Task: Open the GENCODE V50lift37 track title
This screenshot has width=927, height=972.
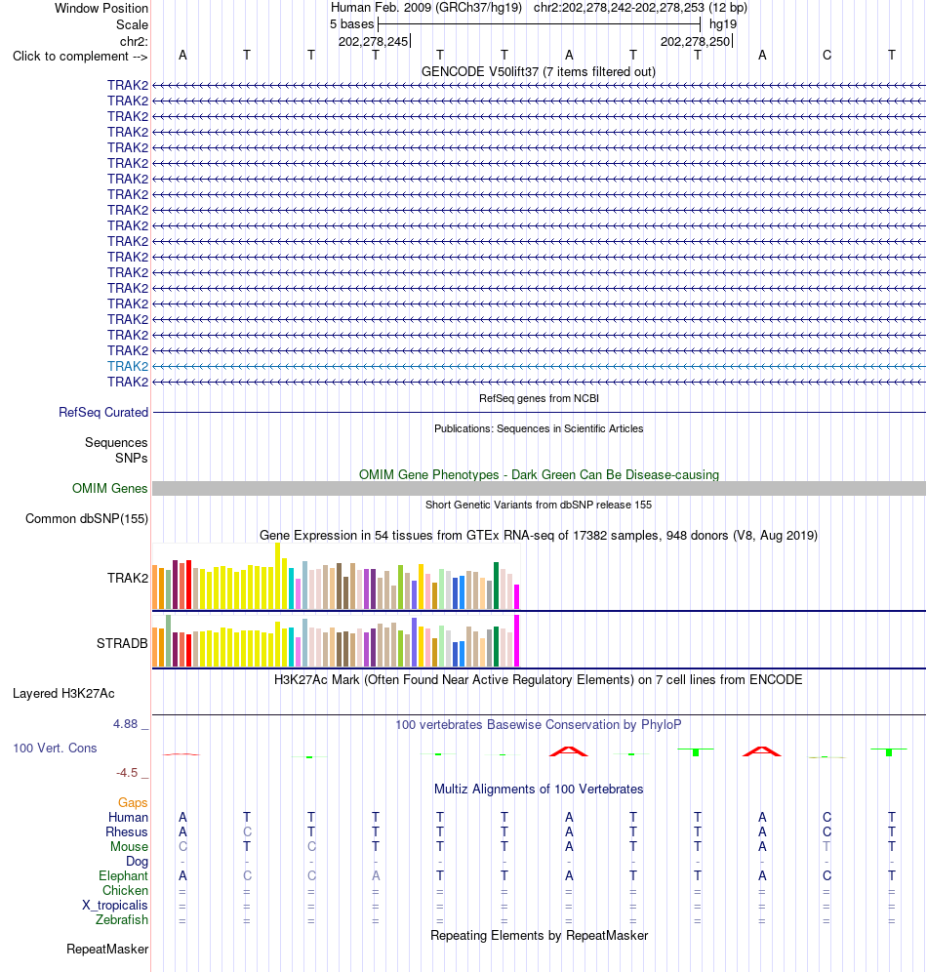Action: pos(539,72)
